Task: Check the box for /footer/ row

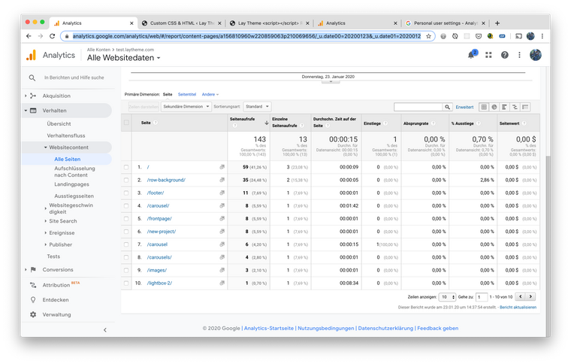Action: coord(126,193)
